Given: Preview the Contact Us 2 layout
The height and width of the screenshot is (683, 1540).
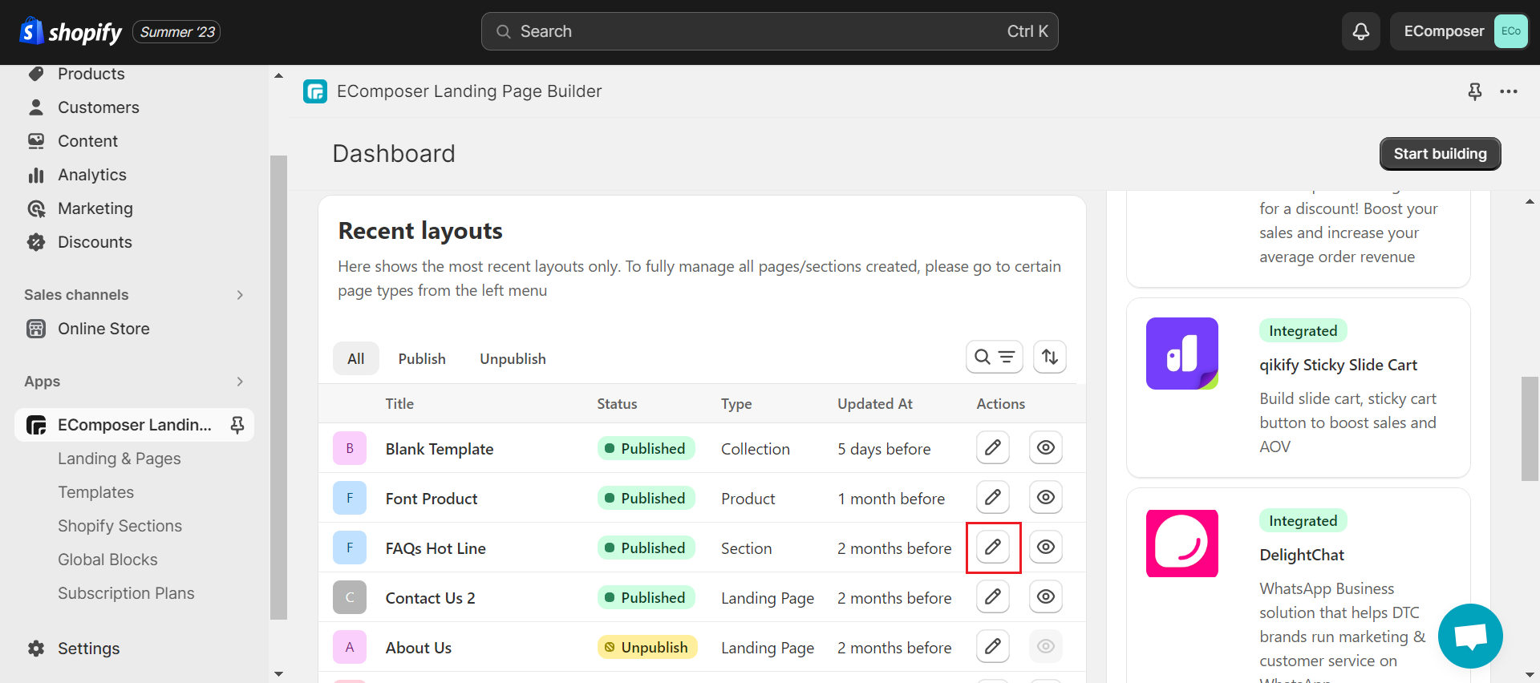Looking at the screenshot, I should point(1046,596).
